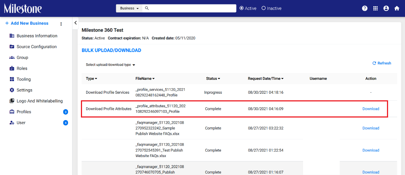Select the Download Profile Attributes type cell
Viewport: 405px width, 175px height.
pos(109,109)
